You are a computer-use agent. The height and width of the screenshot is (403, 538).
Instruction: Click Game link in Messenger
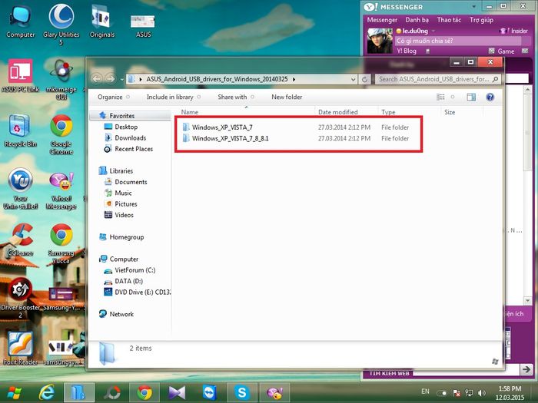click(x=501, y=51)
